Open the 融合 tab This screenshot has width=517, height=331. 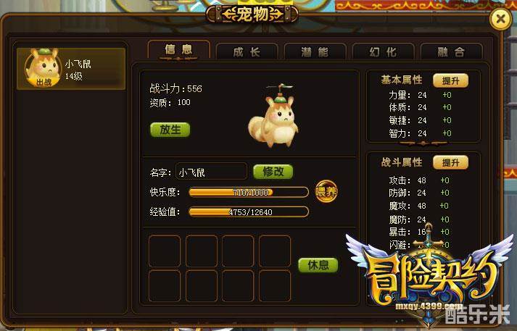452,52
